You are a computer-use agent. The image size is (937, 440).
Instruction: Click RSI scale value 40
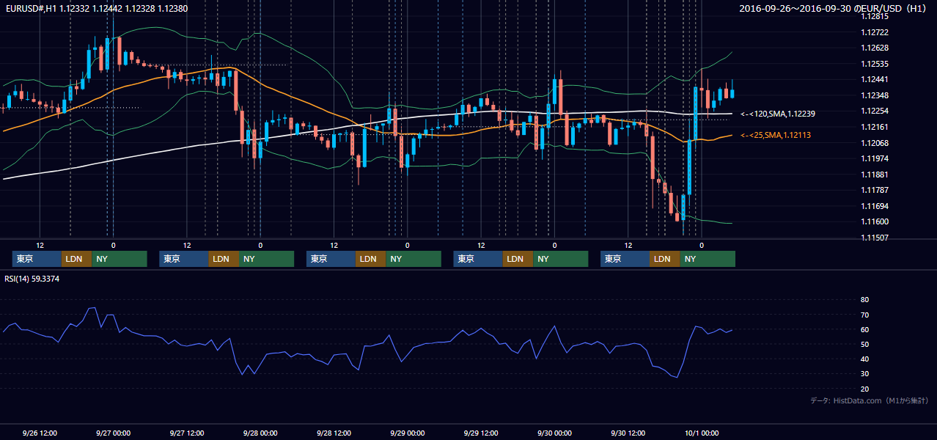tap(864, 359)
